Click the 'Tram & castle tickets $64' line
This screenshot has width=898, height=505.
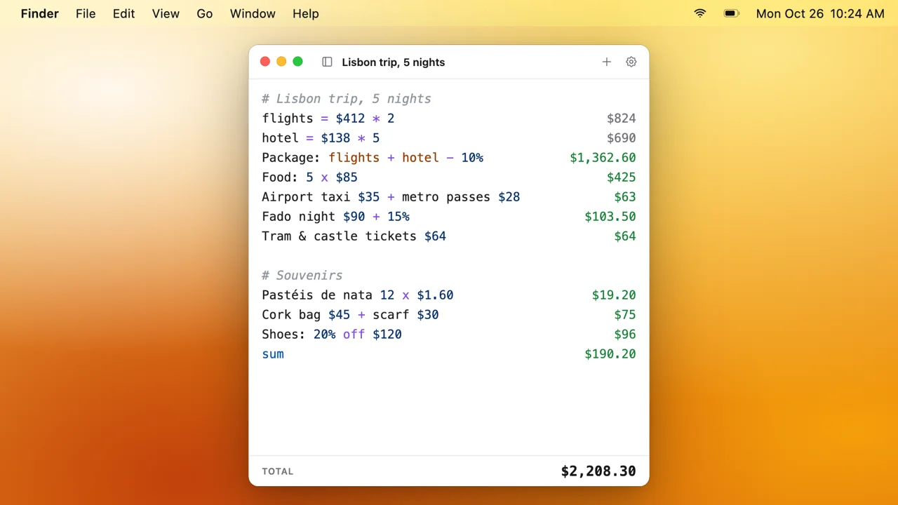(354, 236)
